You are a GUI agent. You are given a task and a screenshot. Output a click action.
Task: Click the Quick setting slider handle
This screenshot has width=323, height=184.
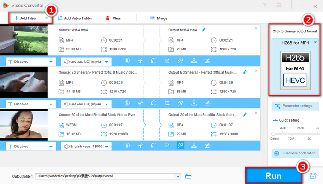click(x=273, y=134)
